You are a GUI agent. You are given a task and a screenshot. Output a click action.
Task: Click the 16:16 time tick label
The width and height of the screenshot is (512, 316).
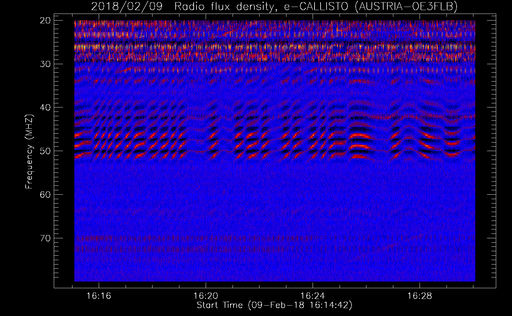(x=99, y=296)
